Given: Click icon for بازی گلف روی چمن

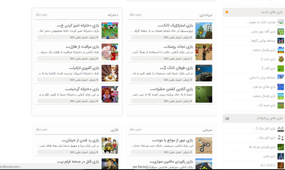Looking at the screenshot, I should (x=280, y=32).
